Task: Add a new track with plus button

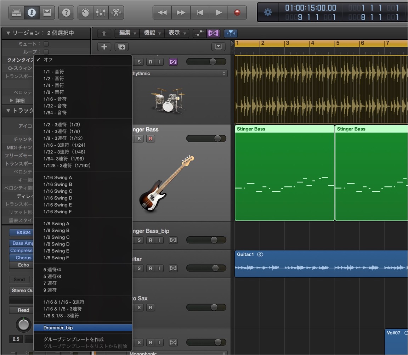Action: (x=104, y=47)
